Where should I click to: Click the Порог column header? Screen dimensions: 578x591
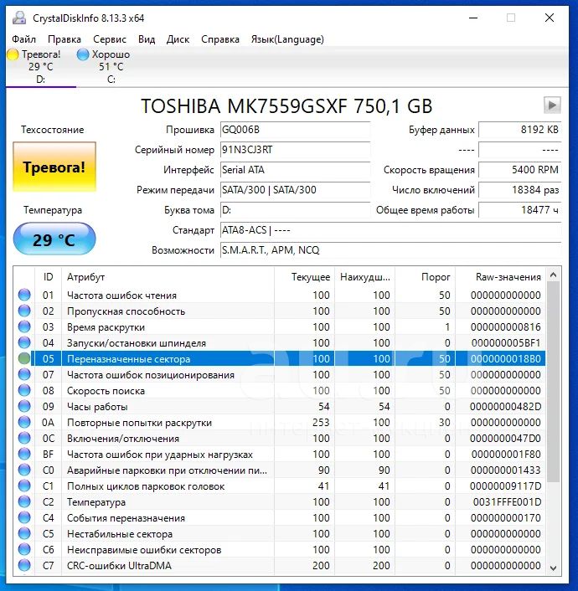click(426, 277)
